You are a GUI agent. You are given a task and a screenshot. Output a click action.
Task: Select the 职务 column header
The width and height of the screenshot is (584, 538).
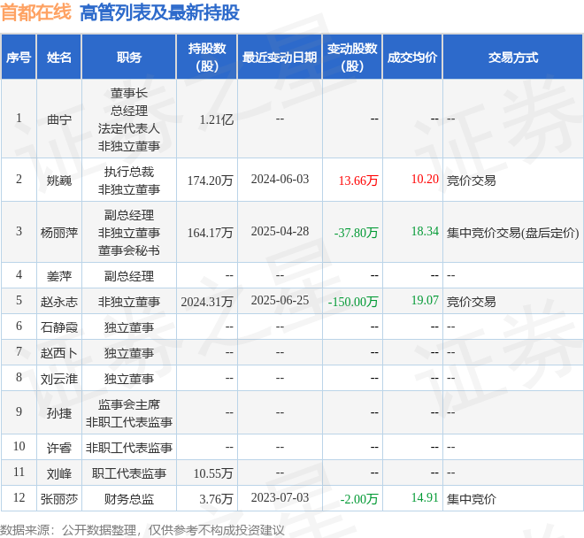[129, 58]
